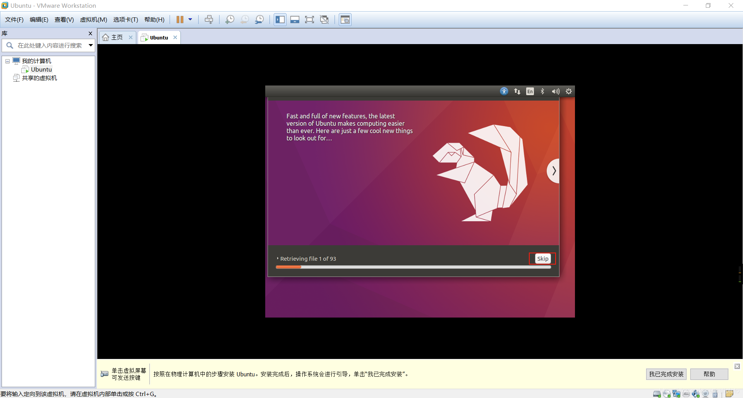Image resolution: width=743 pixels, height=398 pixels.
Task: Take a snapshot of the virtual machine
Action: (x=230, y=19)
